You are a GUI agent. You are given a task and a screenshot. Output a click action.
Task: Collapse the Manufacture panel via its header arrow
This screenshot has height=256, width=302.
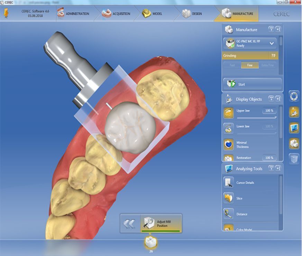click(271, 29)
